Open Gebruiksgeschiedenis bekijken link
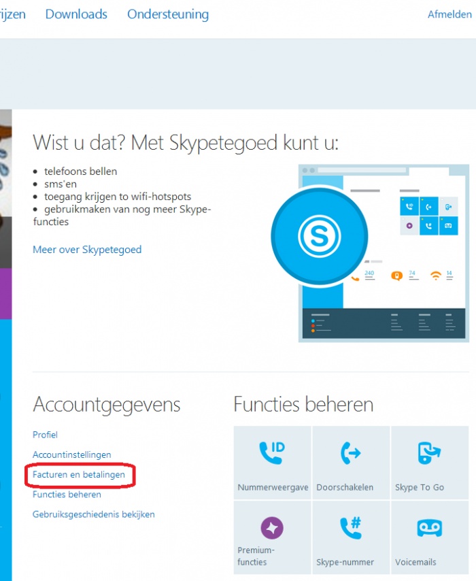Screen dimensions: 476x581 tap(94, 515)
